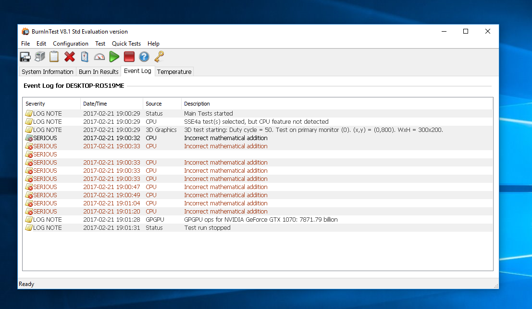Click the Save results floppy disk icon
Screen dimensions: 532x309
tap(25, 57)
